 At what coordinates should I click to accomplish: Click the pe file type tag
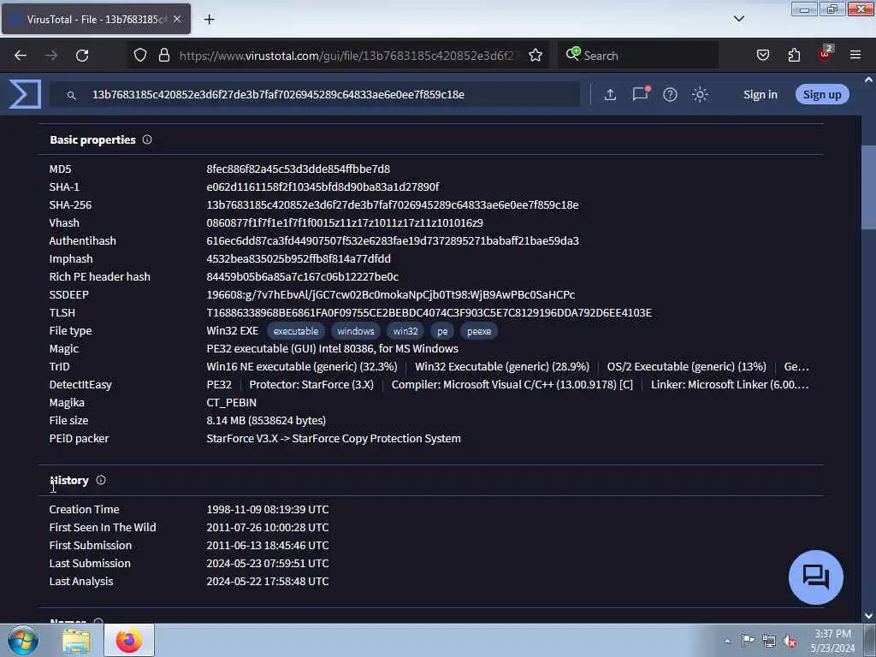click(x=442, y=331)
